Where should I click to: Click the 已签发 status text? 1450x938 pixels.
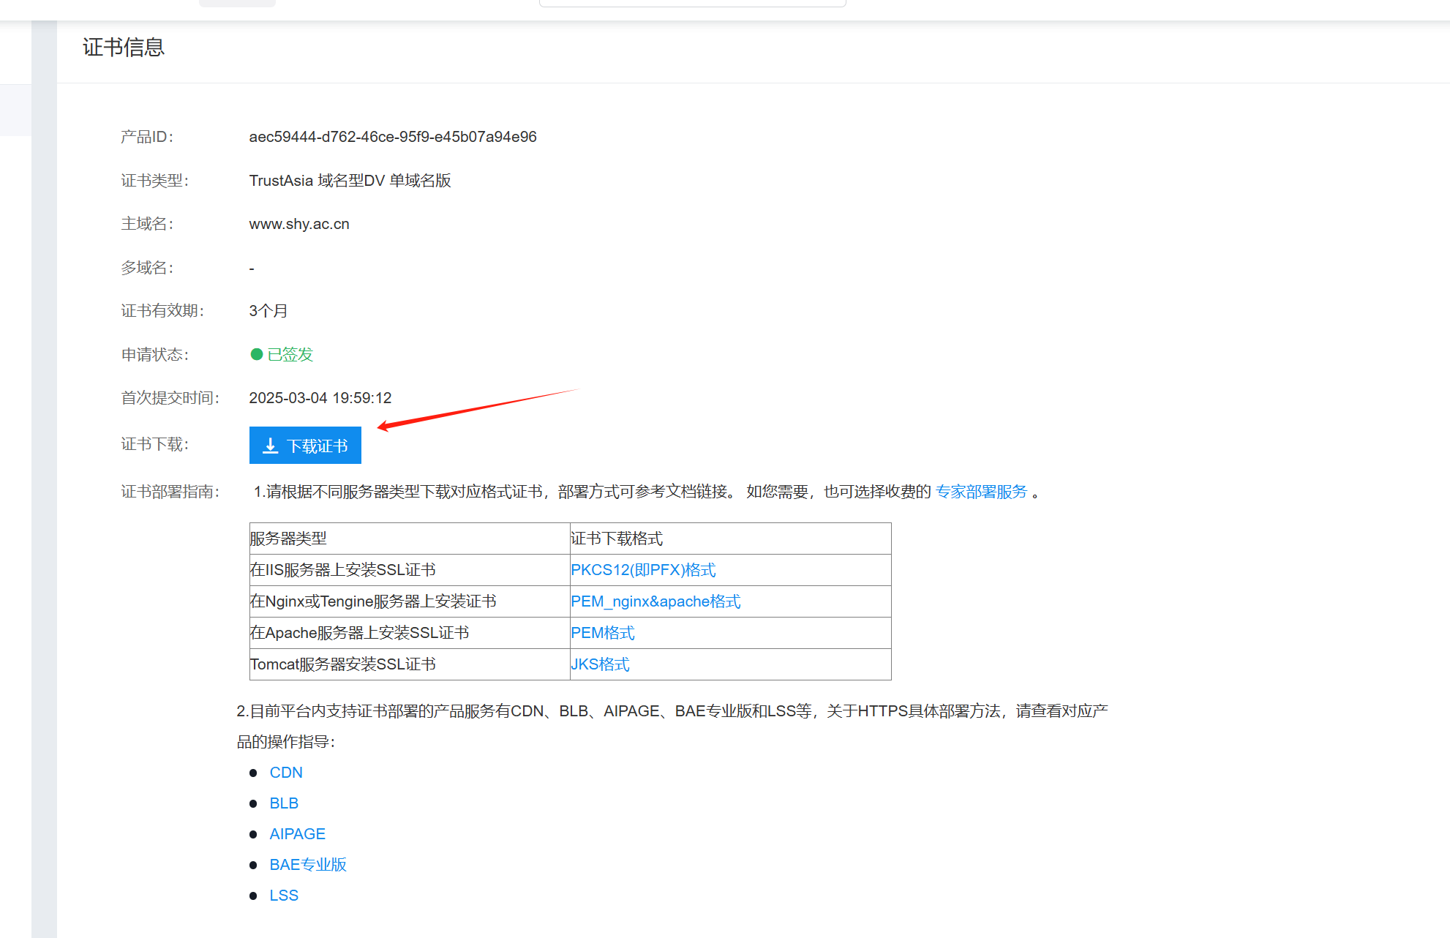click(x=290, y=354)
